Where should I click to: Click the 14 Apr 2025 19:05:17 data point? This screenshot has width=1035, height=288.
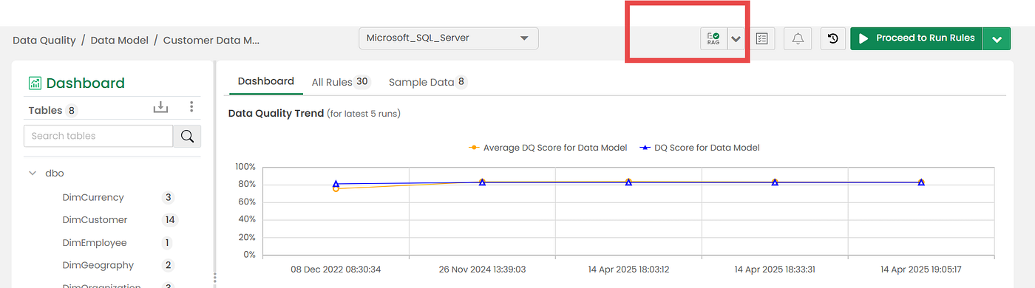coord(921,182)
